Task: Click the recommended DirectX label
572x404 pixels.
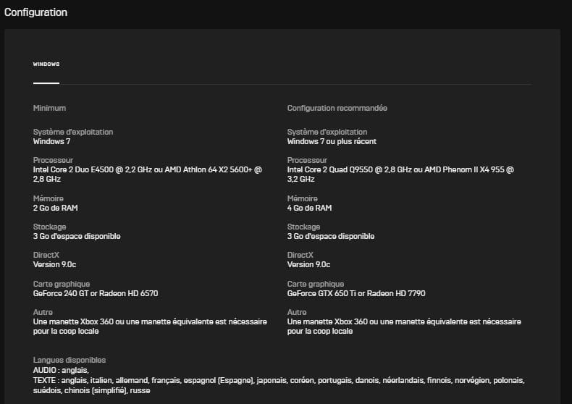Action: pos(300,256)
